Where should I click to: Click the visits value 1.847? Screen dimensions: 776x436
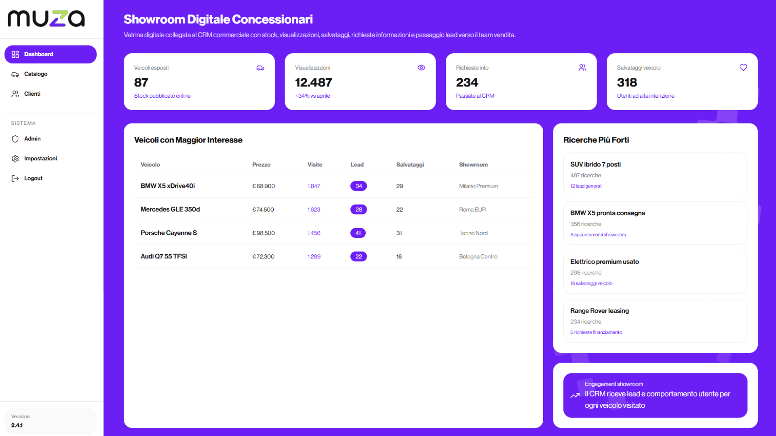tap(314, 187)
